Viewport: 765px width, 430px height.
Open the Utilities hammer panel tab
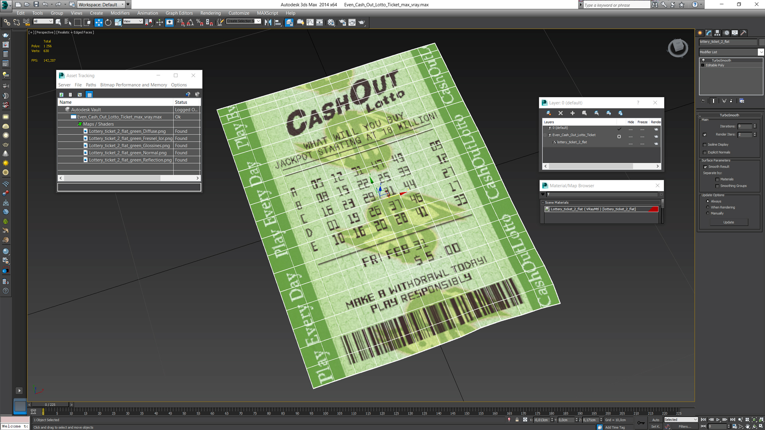coord(743,33)
